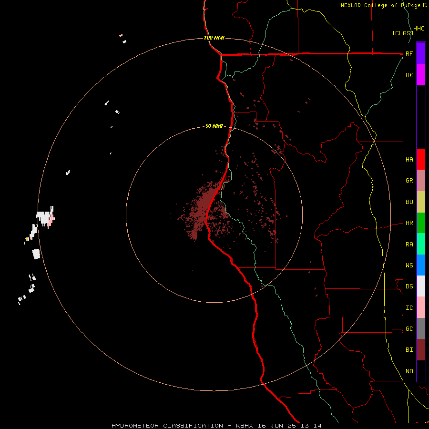Select the WS blue legend swatch
Viewport: 429px width, 429px height.
click(x=421, y=265)
